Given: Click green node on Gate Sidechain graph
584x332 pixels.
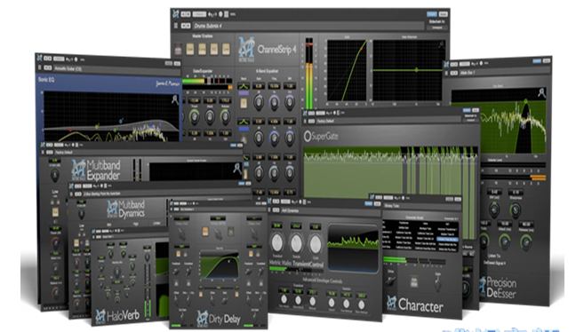Looking at the screenshot, I should (416, 69).
